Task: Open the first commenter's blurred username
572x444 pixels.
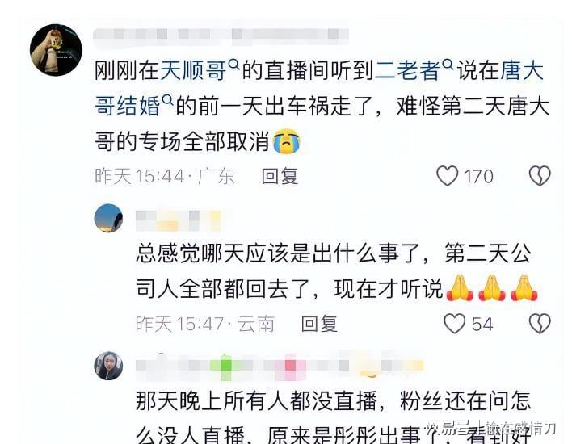Action: (221, 35)
